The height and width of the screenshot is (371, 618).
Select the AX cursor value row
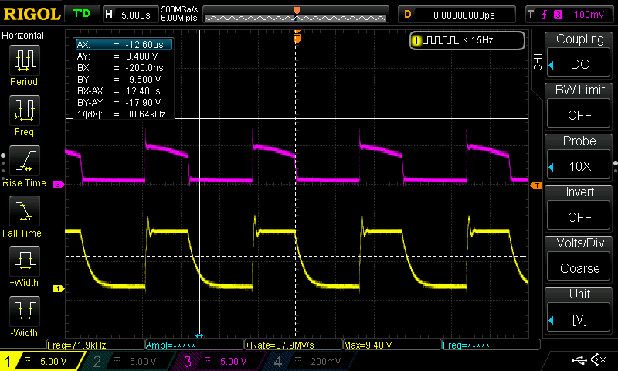click(124, 45)
